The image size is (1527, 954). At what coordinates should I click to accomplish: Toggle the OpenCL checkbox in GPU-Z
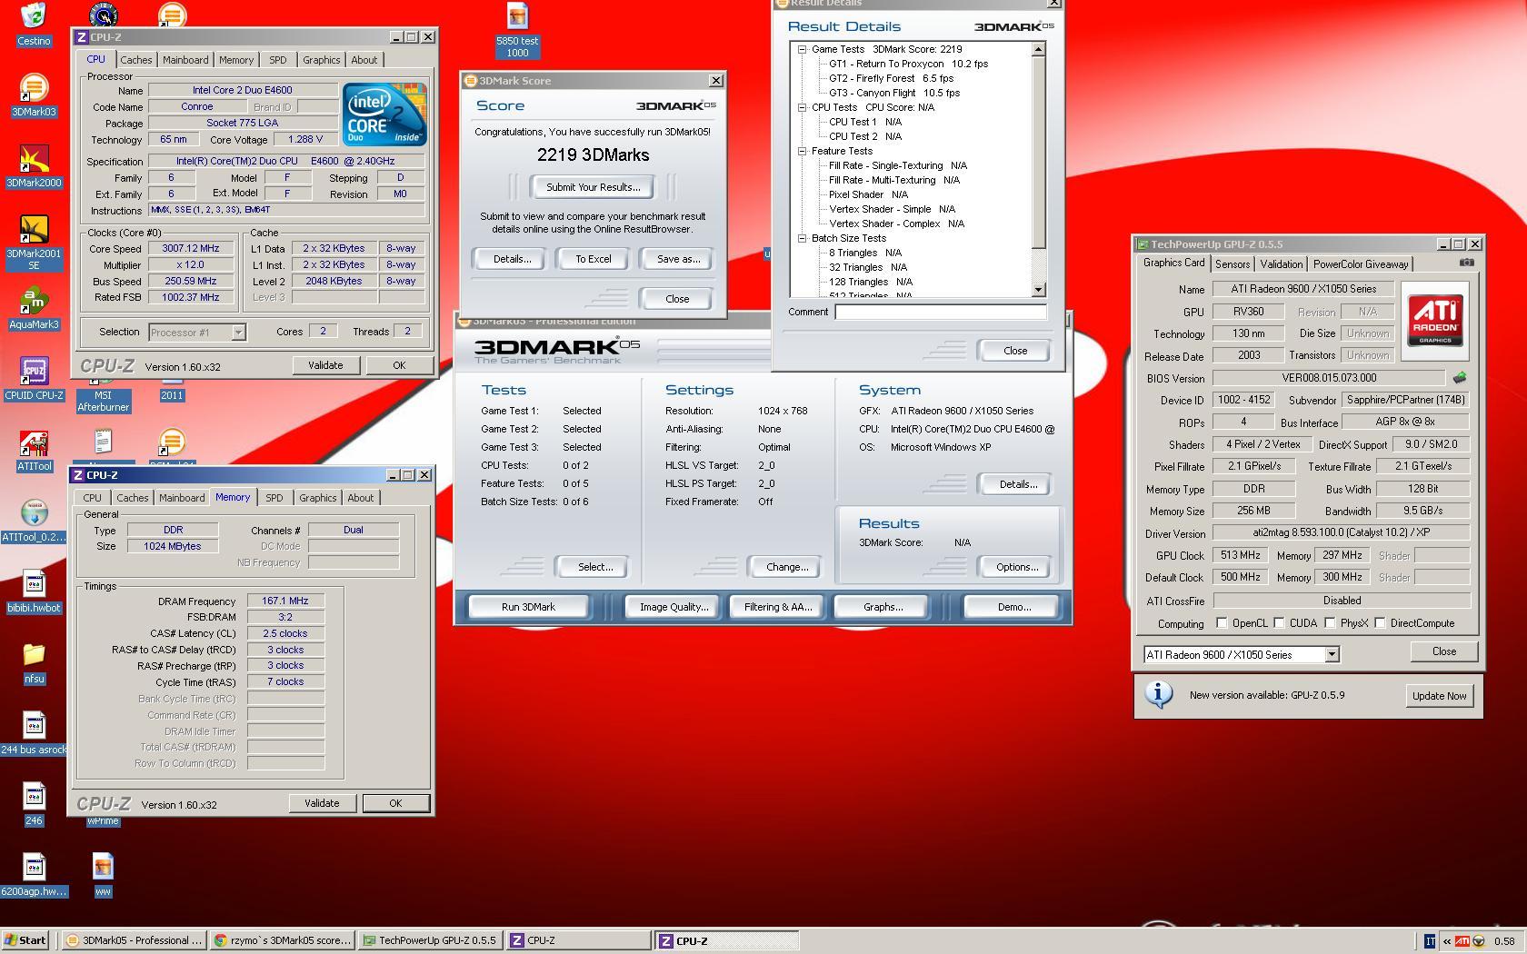tap(1222, 623)
